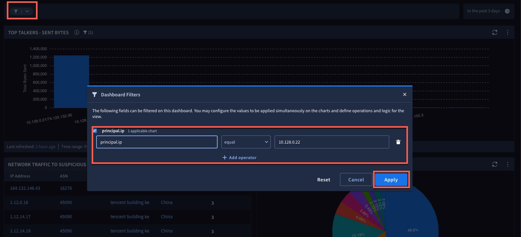The width and height of the screenshot is (521, 237).
Task: Click the Dashboard Filters funnel icon in dialog header
Action: [95, 94]
